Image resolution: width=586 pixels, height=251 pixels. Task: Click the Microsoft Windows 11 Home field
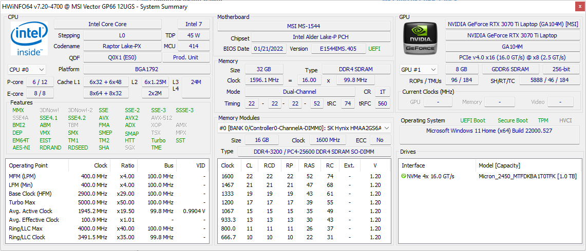coord(489,131)
